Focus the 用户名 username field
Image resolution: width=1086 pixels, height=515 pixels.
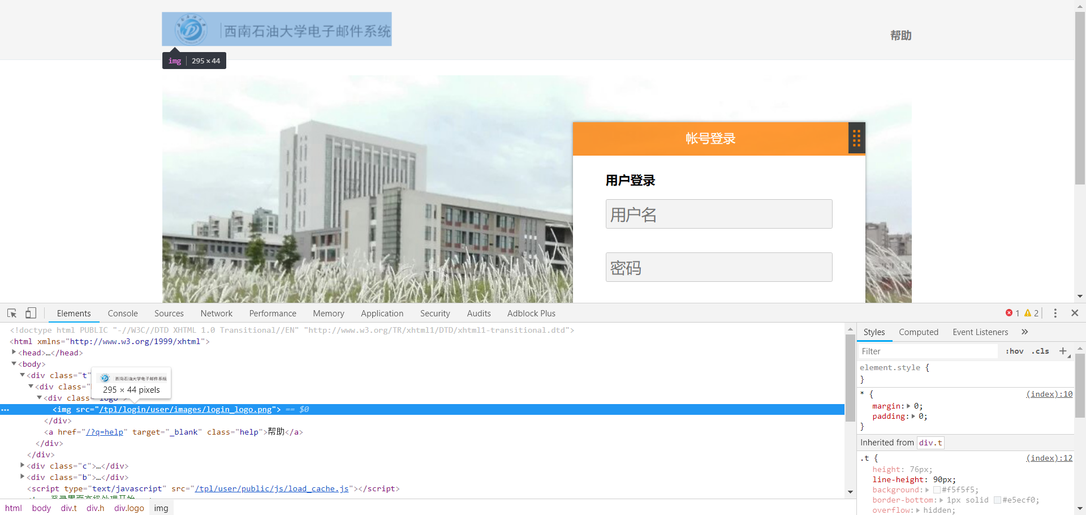(x=719, y=214)
